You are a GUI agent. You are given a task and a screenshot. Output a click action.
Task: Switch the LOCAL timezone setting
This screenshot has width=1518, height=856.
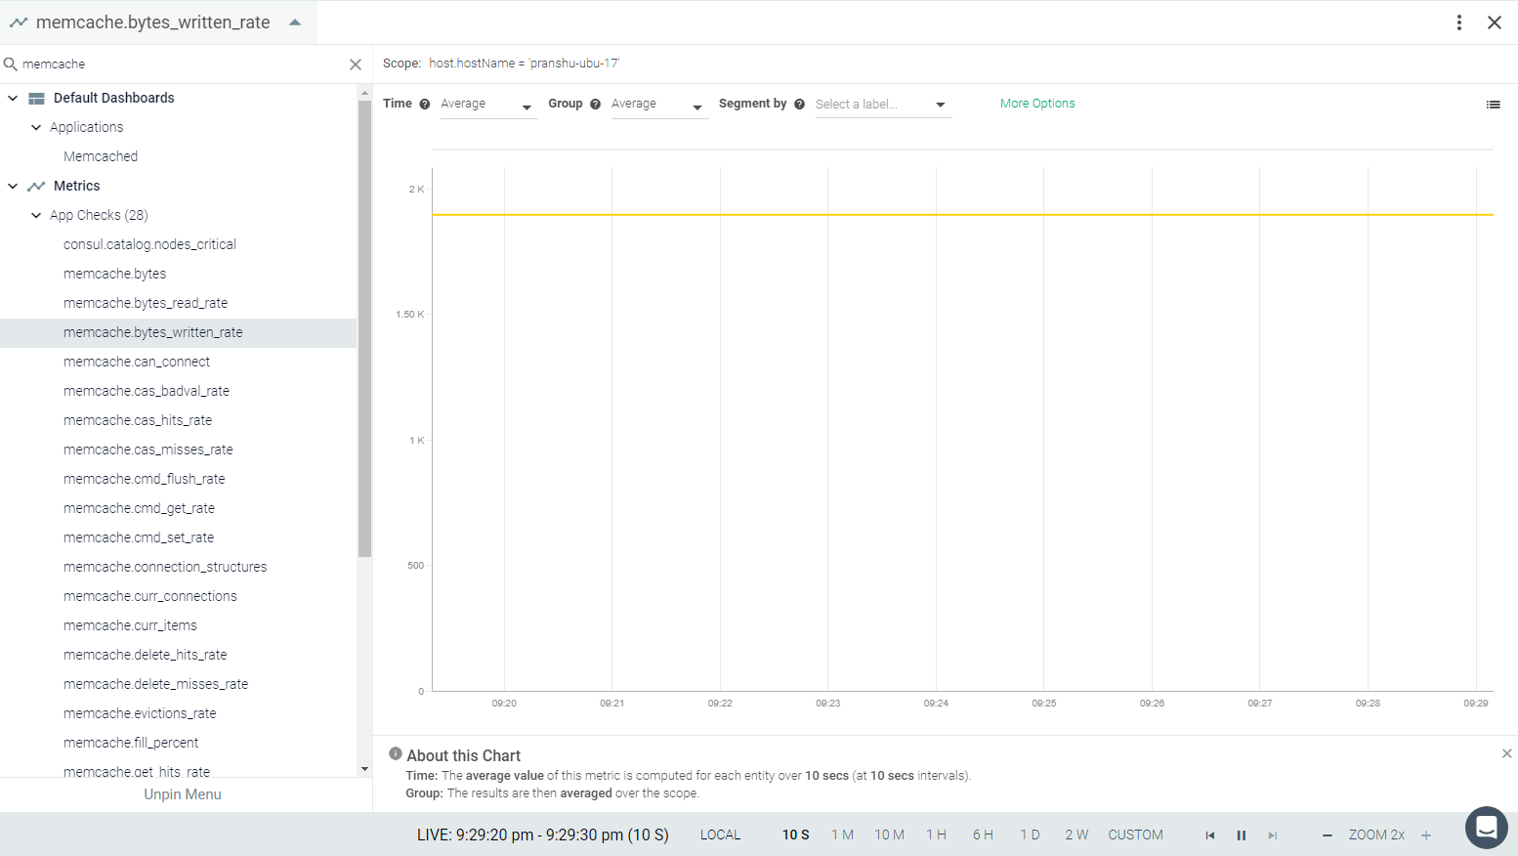[721, 835]
